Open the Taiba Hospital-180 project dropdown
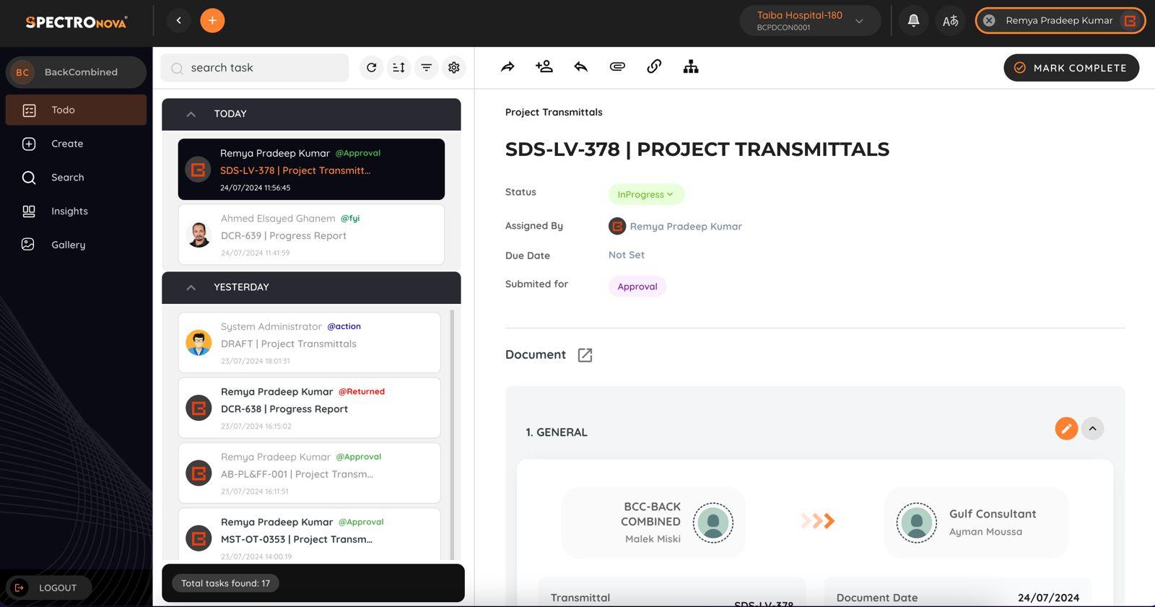The height and width of the screenshot is (607, 1155). (810, 20)
